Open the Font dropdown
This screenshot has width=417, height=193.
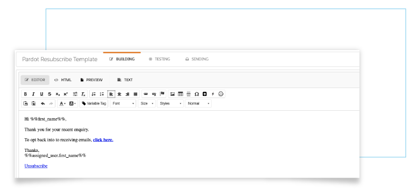(x=123, y=104)
